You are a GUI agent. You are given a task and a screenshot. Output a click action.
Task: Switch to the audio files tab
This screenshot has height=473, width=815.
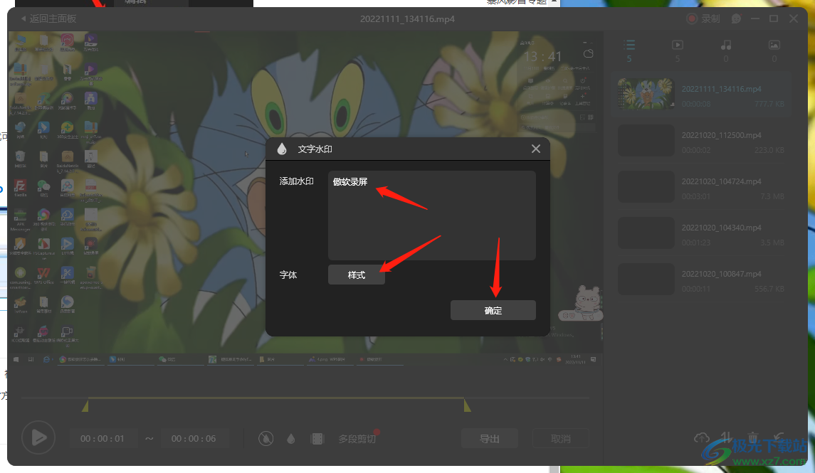pos(725,51)
